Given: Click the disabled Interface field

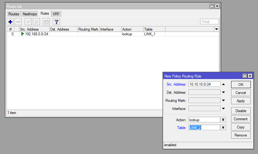Looking at the screenshot, I should 204,108.
